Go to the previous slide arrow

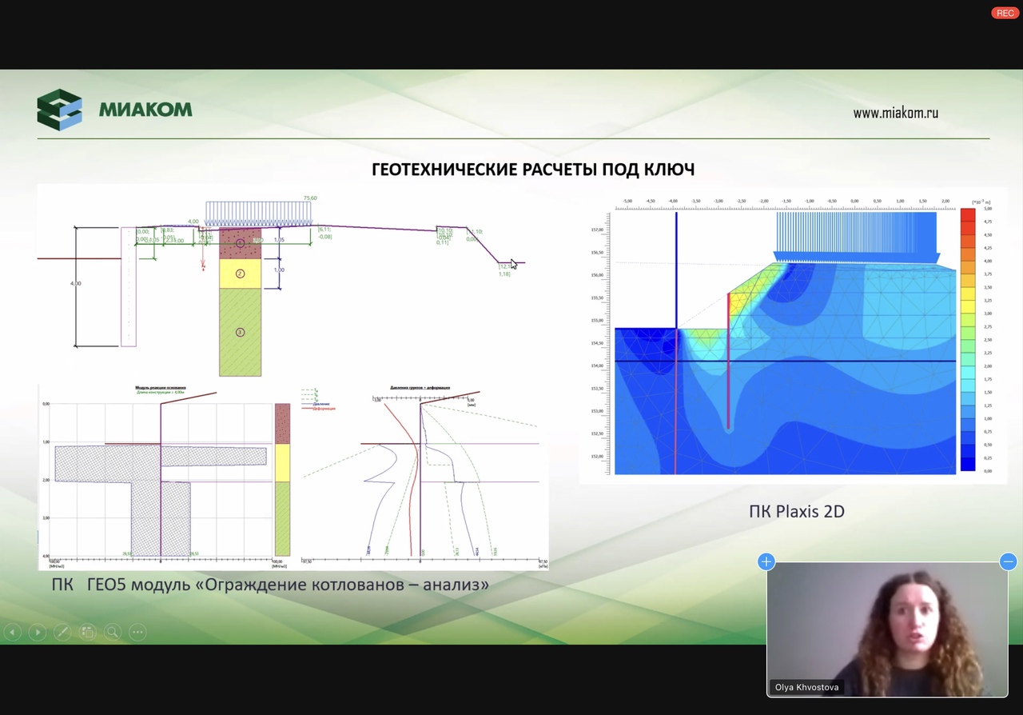pyautogui.click(x=12, y=632)
